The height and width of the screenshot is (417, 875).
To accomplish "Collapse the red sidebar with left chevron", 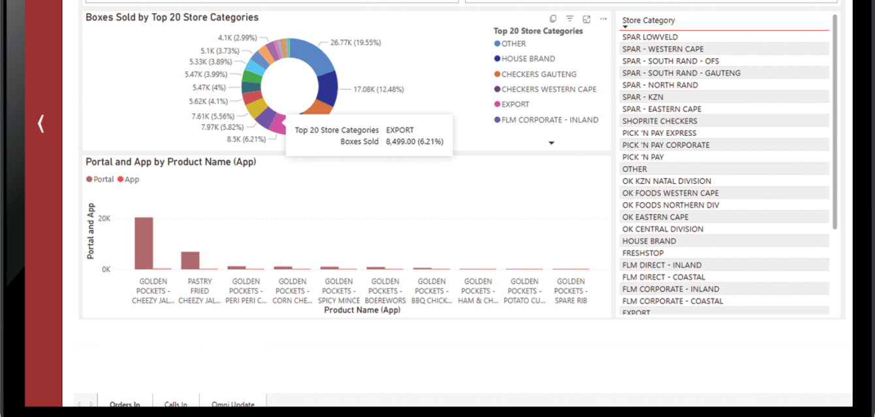I will tap(41, 123).
